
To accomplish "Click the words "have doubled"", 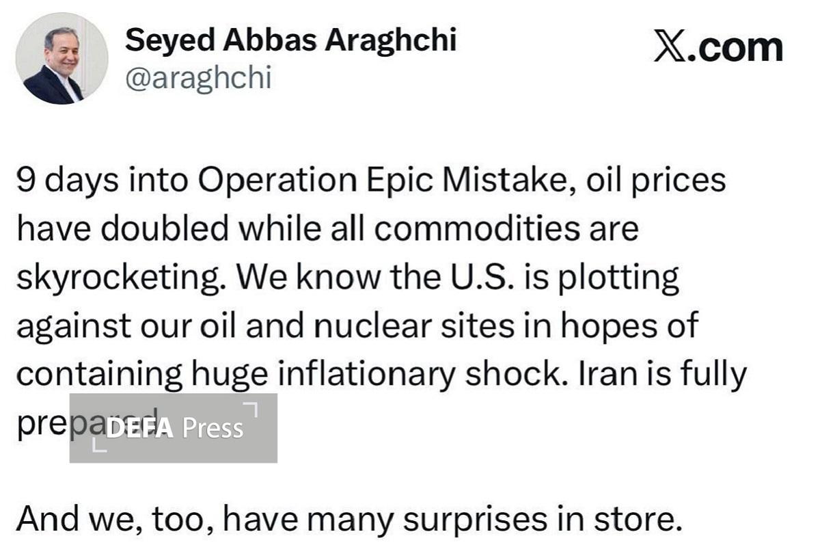I will coord(122,230).
